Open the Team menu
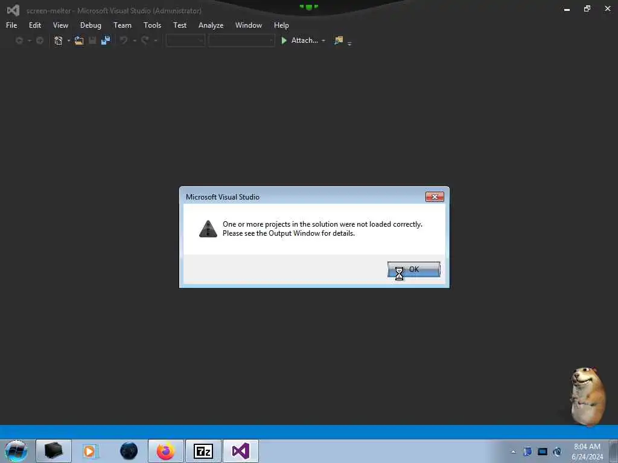This screenshot has width=618, height=463. coord(122,25)
